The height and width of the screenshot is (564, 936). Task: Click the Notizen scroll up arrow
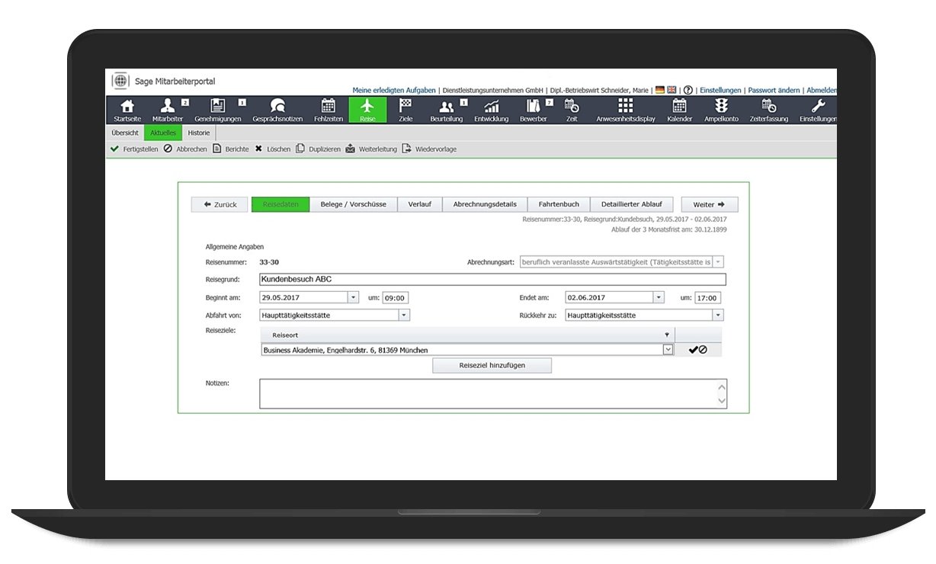click(x=721, y=387)
